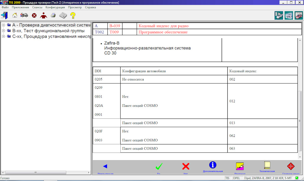The width and height of the screenshot is (304, 181).
Task: Open the technical scroll document icon
Action: tap(267, 165)
